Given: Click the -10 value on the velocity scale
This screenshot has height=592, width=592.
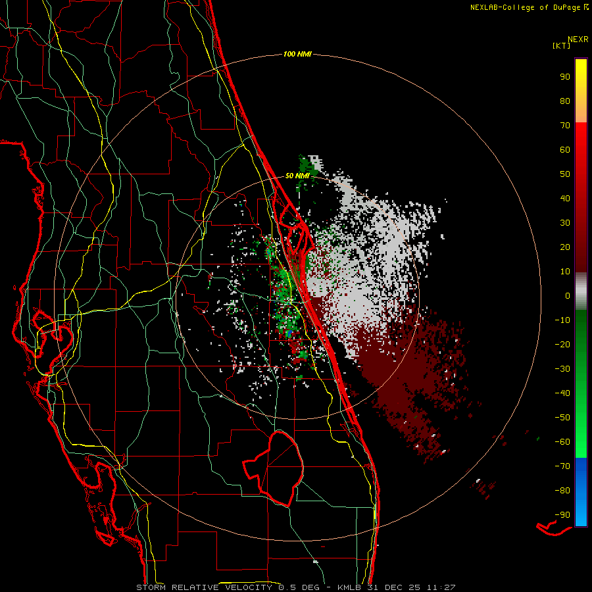Looking at the screenshot, I should tap(562, 320).
